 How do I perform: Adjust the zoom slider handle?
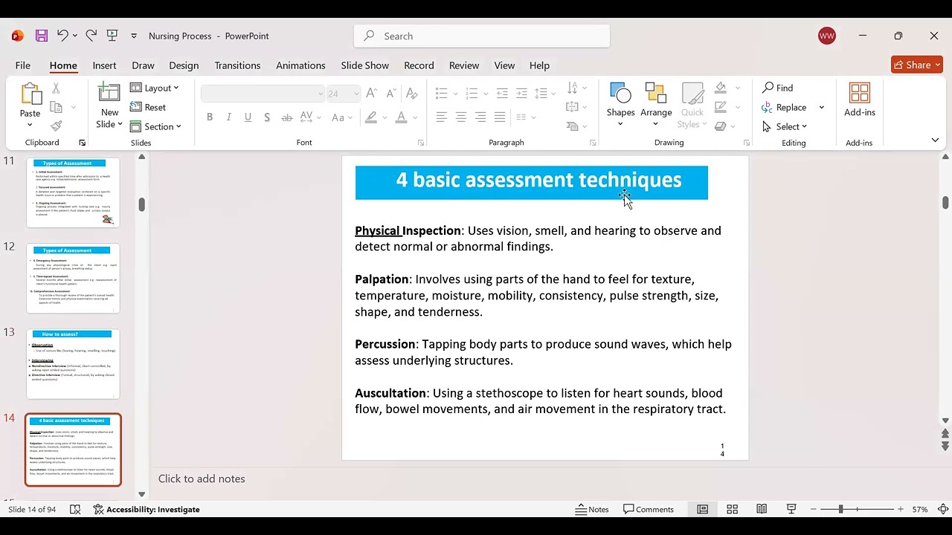click(840, 509)
